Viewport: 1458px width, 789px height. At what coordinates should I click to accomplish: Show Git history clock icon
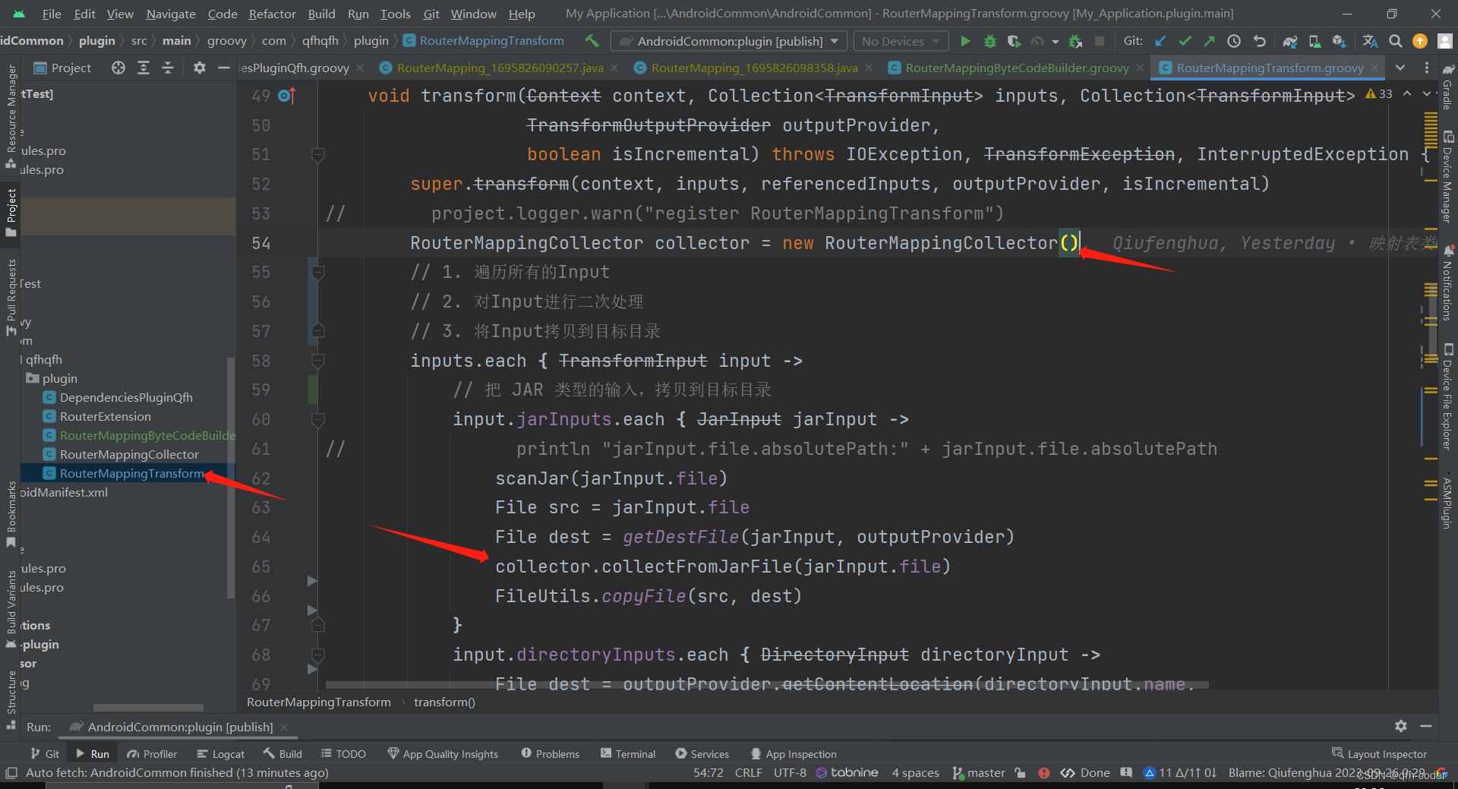1234,41
